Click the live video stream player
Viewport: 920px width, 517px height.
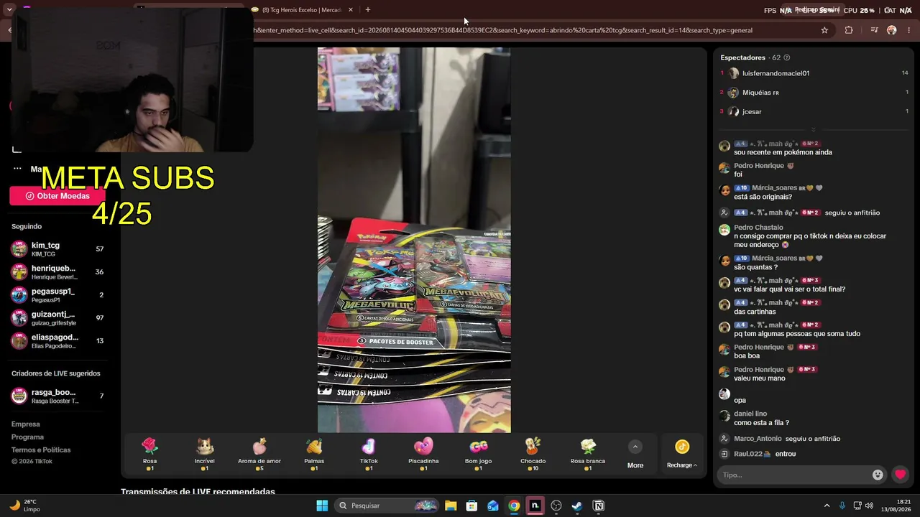pos(414,240)
